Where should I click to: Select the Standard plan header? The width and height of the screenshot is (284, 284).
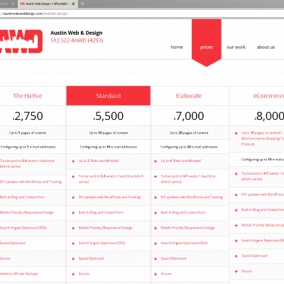point(109,96)
